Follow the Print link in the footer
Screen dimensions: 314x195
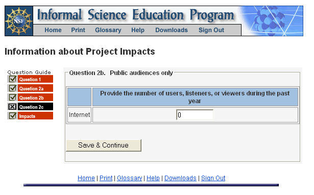coord(106,178)
